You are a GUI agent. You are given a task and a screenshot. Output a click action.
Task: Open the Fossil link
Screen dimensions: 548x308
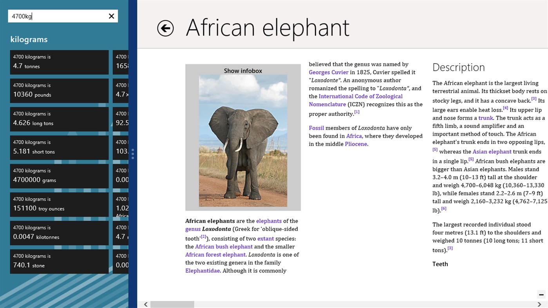[316, 128]
